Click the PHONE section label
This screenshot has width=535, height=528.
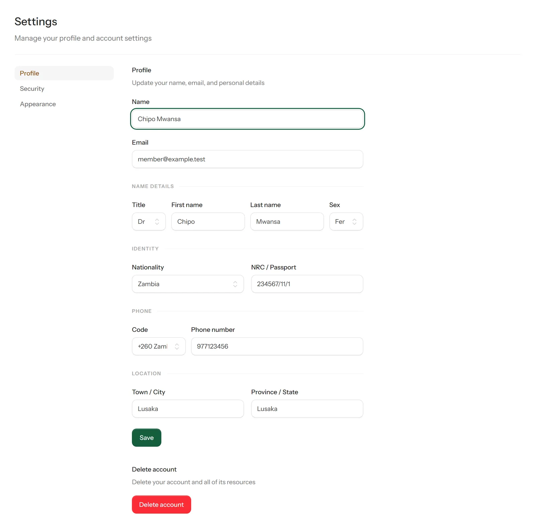[142, 311]
